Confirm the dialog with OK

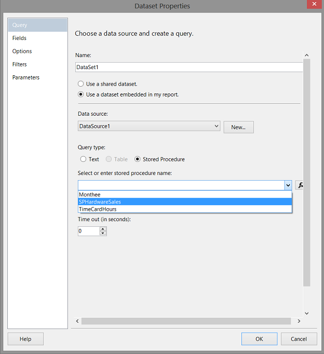pos(259,339)
